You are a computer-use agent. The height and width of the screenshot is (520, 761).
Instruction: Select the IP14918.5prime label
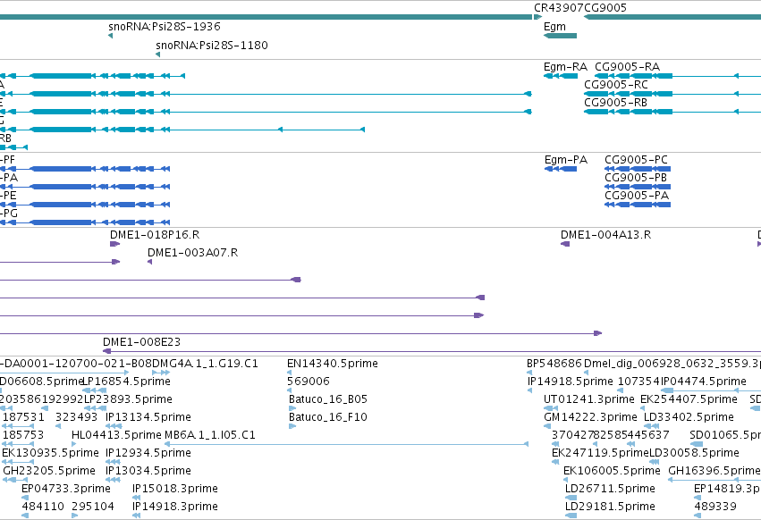click(571, 382)
